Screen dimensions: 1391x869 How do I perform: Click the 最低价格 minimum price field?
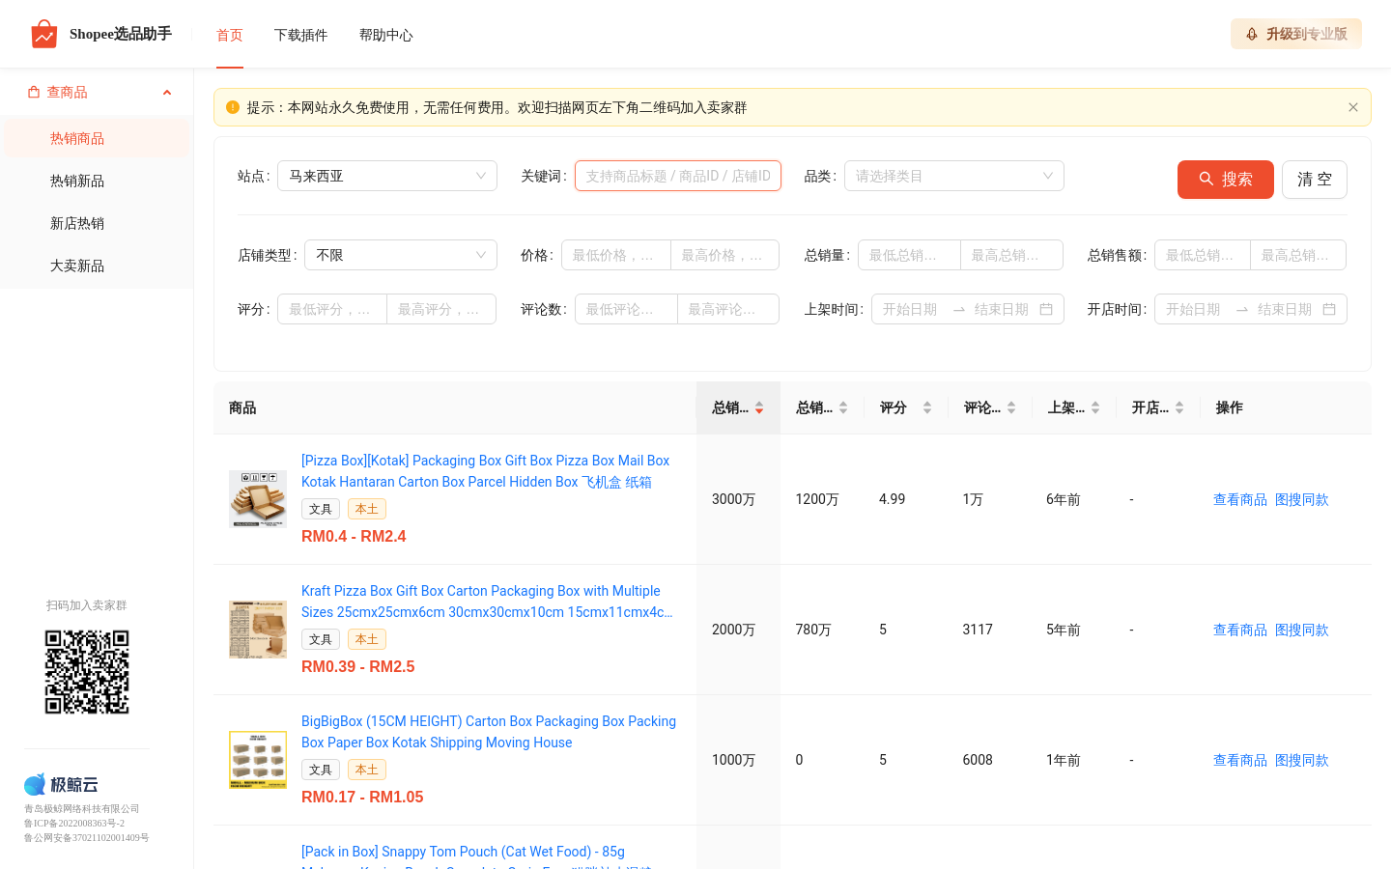pyautogui.click(x=615, y=255)
